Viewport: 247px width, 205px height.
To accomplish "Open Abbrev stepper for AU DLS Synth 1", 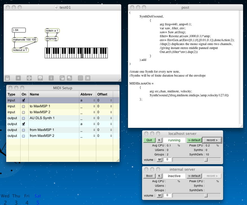I will pyautogui.click(x=94, y=118).
